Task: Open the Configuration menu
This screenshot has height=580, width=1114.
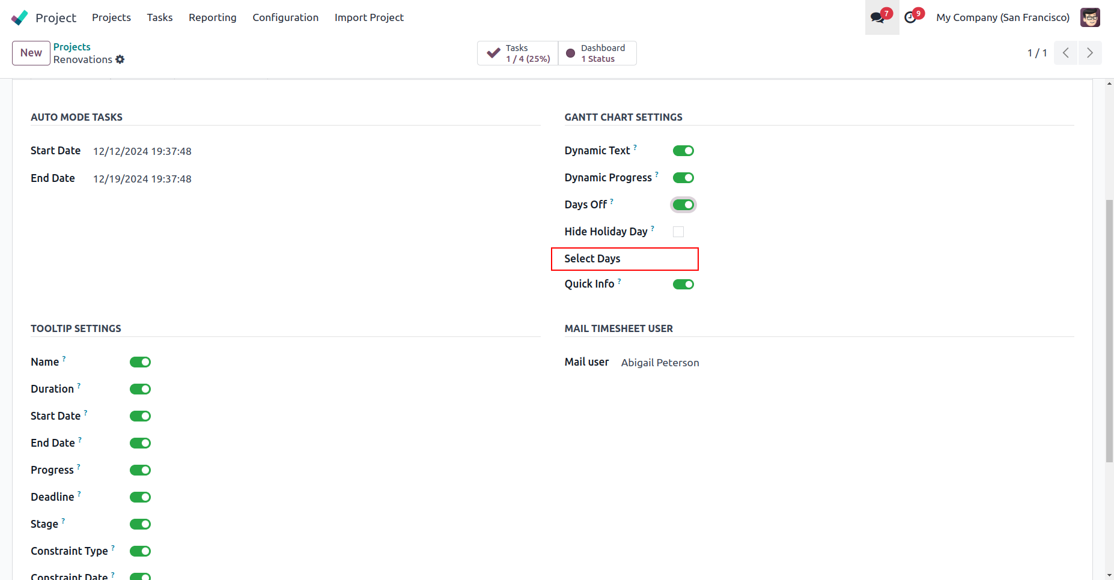Action: pos(285,17)
